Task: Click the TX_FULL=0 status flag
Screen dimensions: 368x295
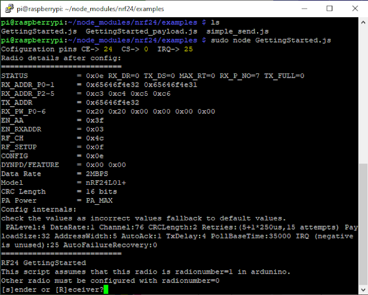Action: 284,76
